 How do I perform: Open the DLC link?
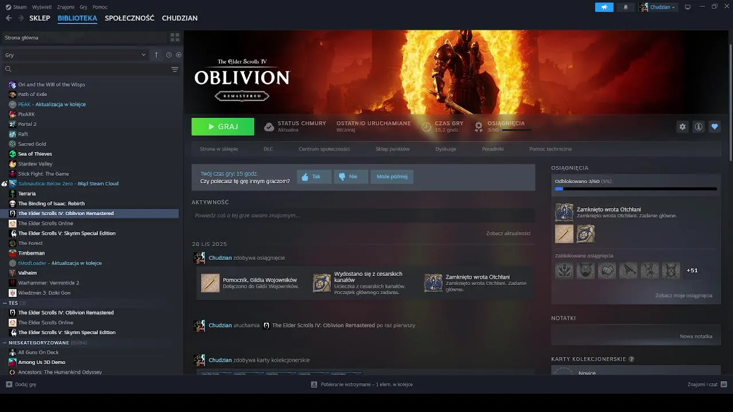coord(268,149)
